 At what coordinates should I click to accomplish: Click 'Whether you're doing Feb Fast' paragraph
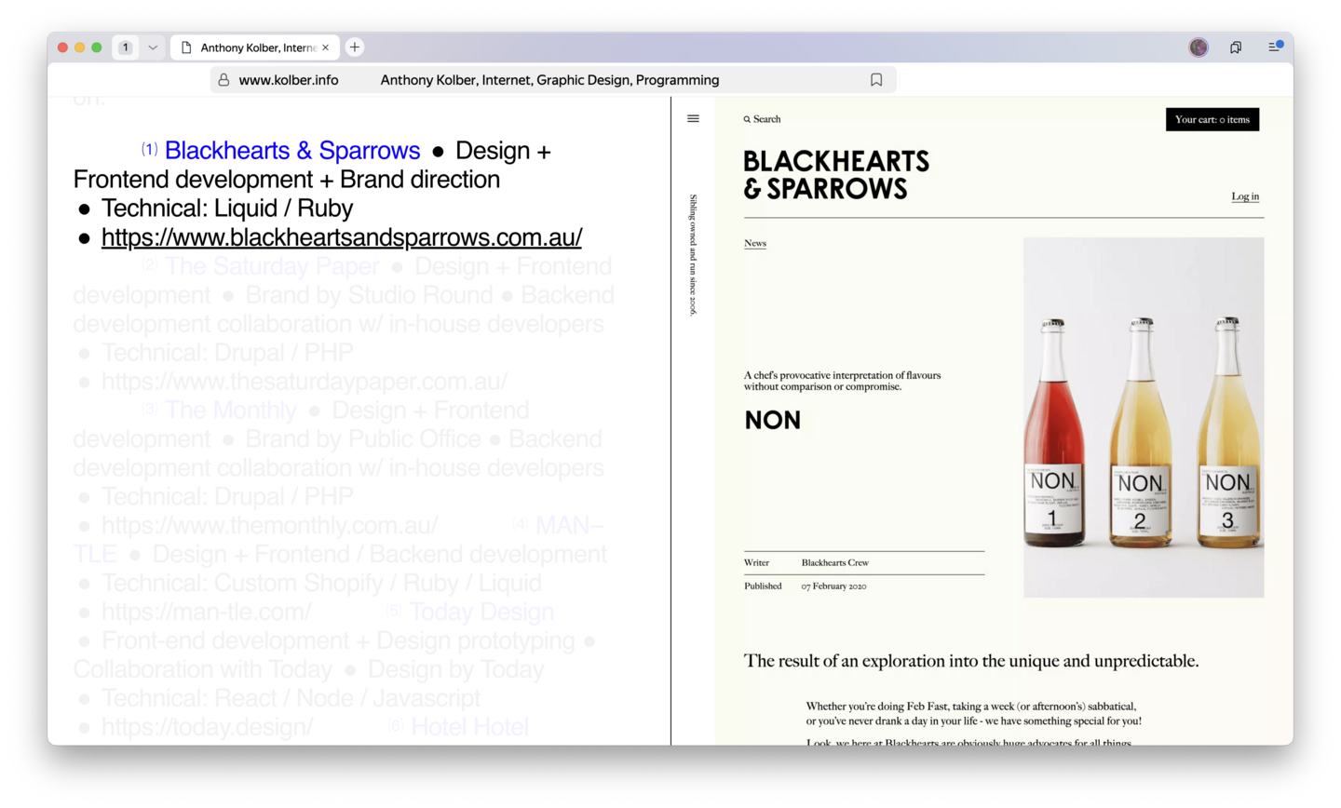coord(974,714)
